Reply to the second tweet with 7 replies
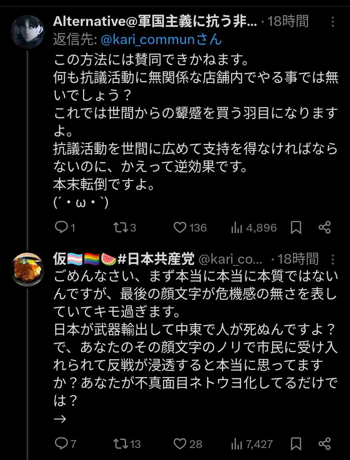The image size is (350, 460). (61, 443)
